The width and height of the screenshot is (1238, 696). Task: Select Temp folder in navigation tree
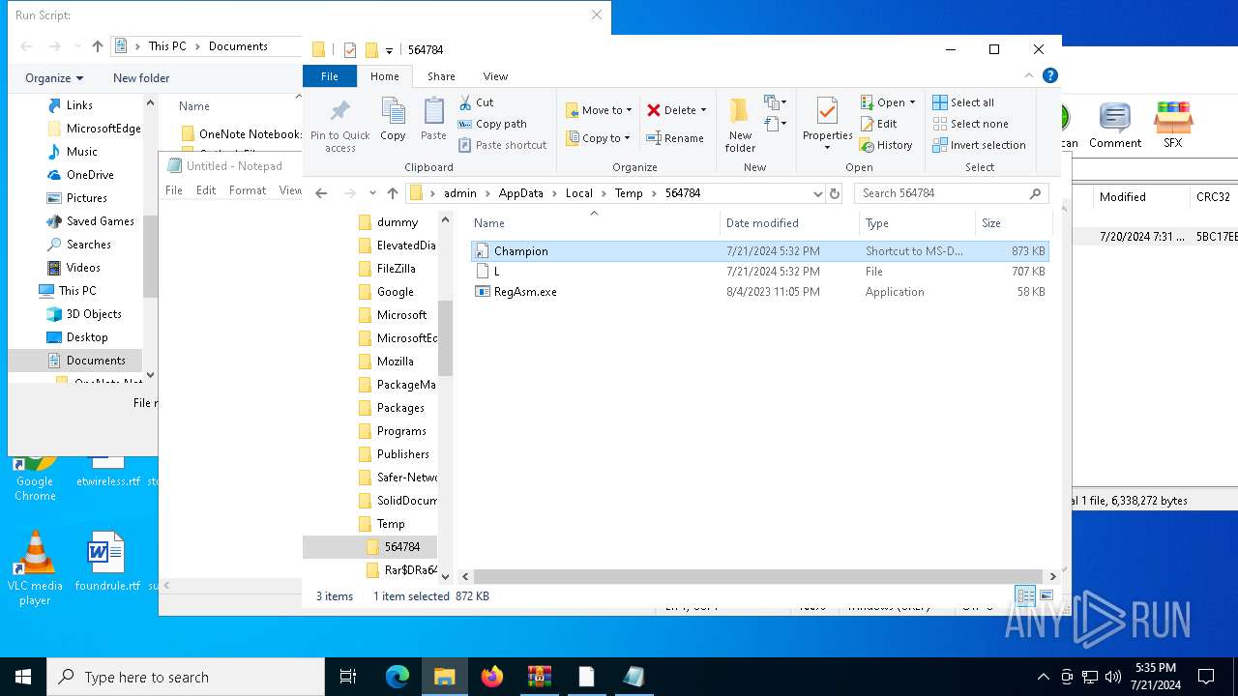coord(391,524)
